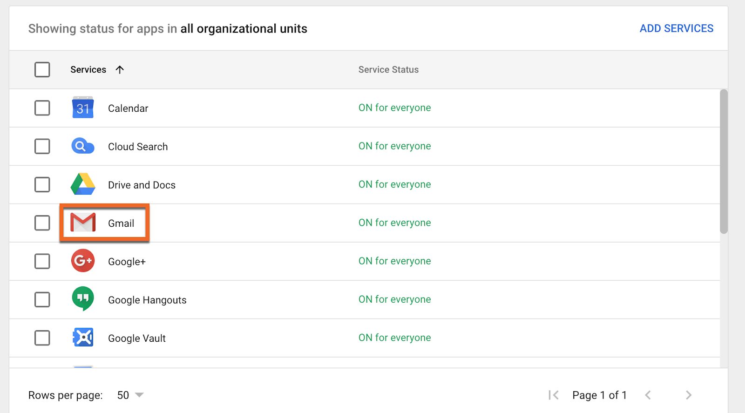This screenshot has height=413, width=745.
Task: Click the Calendar app icon
Action: pyautogui.click(x=83, y=108)
